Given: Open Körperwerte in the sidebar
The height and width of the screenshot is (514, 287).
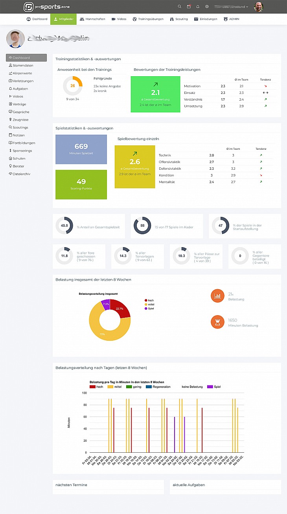Looking at the screenshot, I should [x=22, y=73].
